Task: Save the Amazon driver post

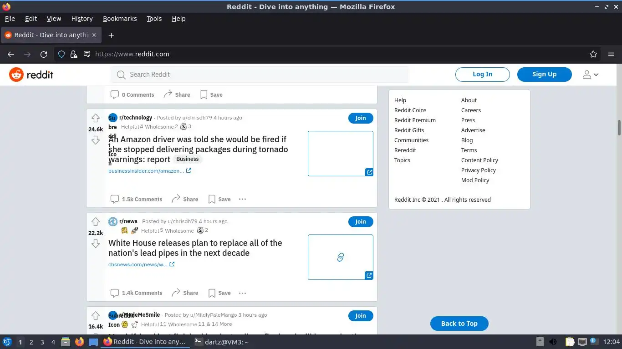Action: (219, 199)
